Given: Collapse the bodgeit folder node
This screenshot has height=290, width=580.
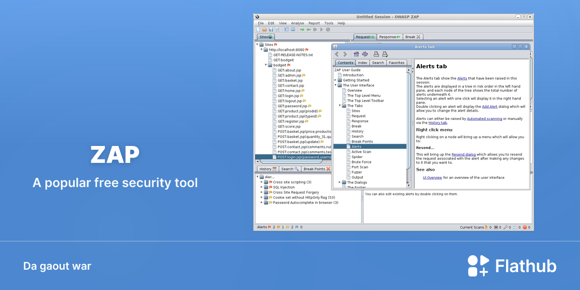Looking at the screenshot, I should click(266, 65).
